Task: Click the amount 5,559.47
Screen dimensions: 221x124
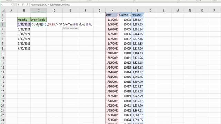Action: point(137,20)
